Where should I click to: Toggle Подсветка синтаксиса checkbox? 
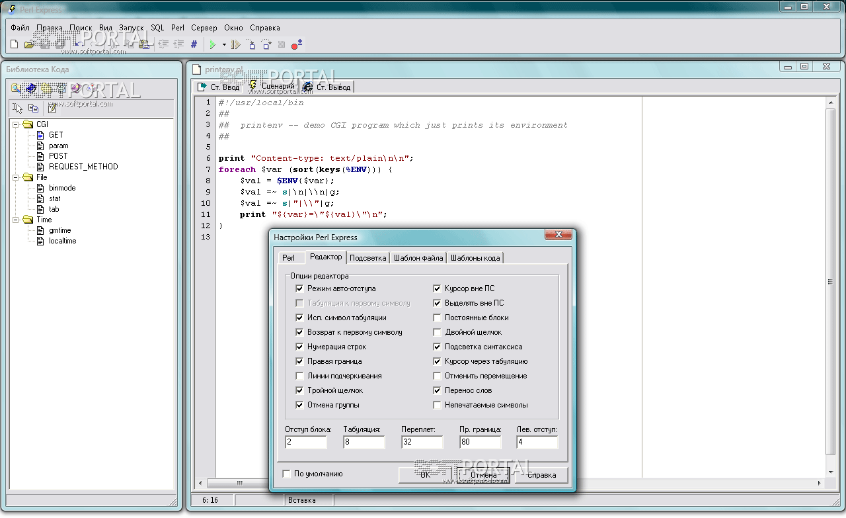pos(437,347)
